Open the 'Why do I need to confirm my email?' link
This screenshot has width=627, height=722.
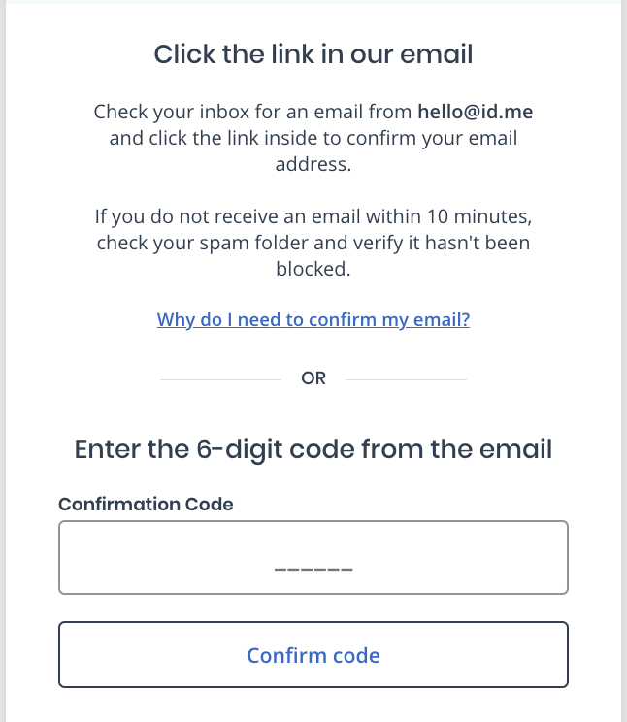pyautogui.click(x=313, y=319)
